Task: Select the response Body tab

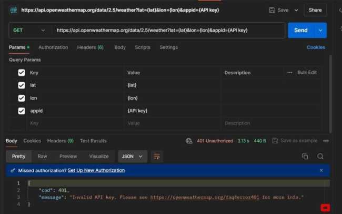Action: click(12, 141)
